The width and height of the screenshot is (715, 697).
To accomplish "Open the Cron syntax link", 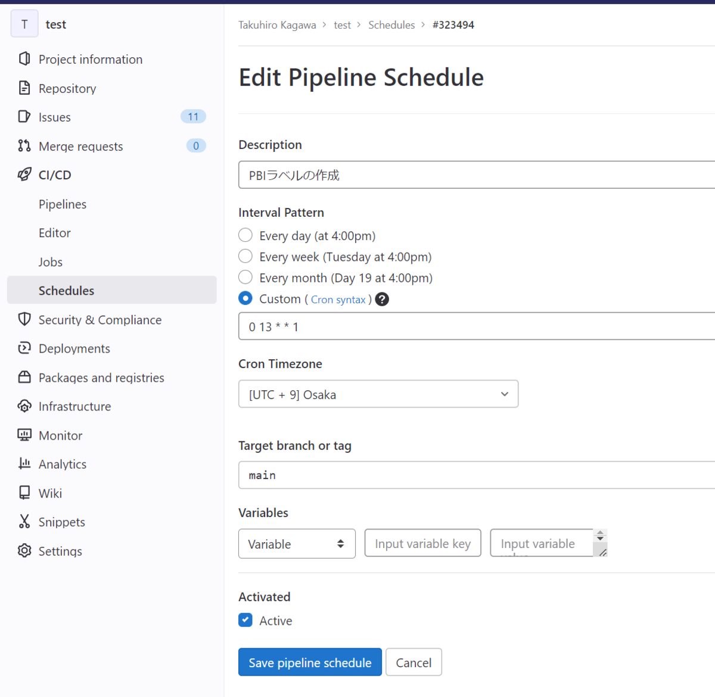I will pyautogui.click(x=338, y=300).
